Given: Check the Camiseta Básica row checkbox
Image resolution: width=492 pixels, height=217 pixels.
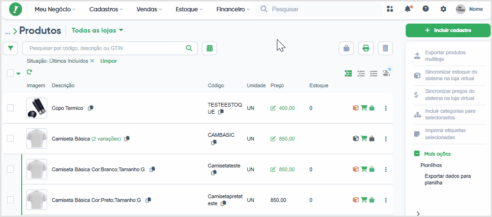Looking at the screenshot, I should point(10,139).
